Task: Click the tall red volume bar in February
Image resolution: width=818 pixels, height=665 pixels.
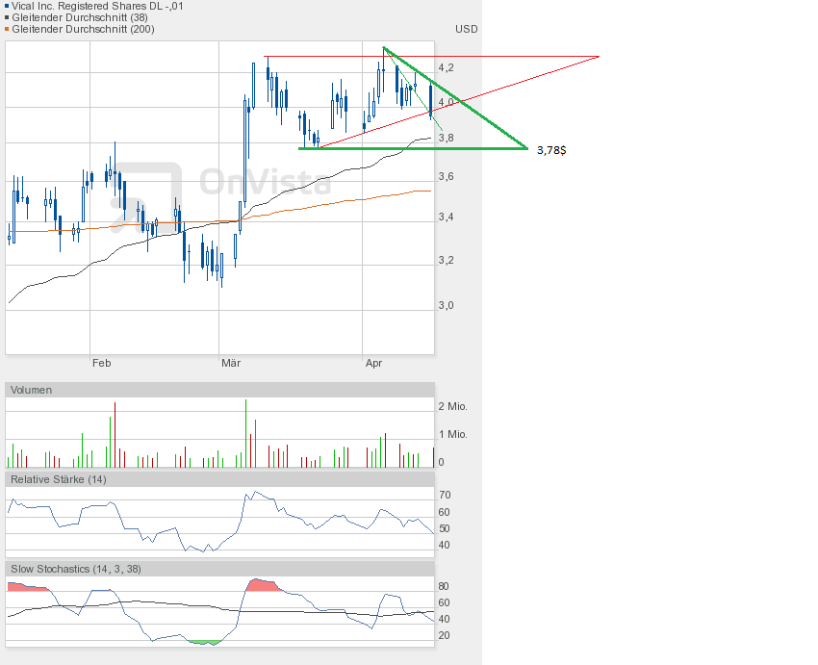Action: click(115, 434)
